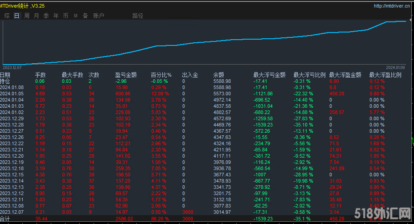Switch to the 综 summary tab
Screen dimensions: 414x224
pyautogui.click(x=7, y=16)
